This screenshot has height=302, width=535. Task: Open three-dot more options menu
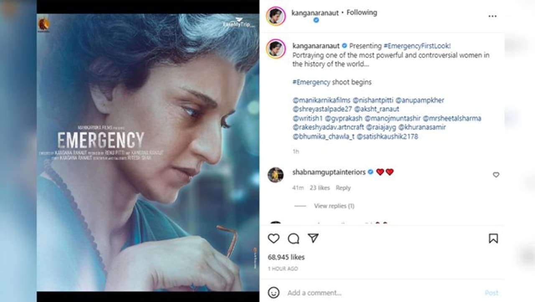click(492, 16)
